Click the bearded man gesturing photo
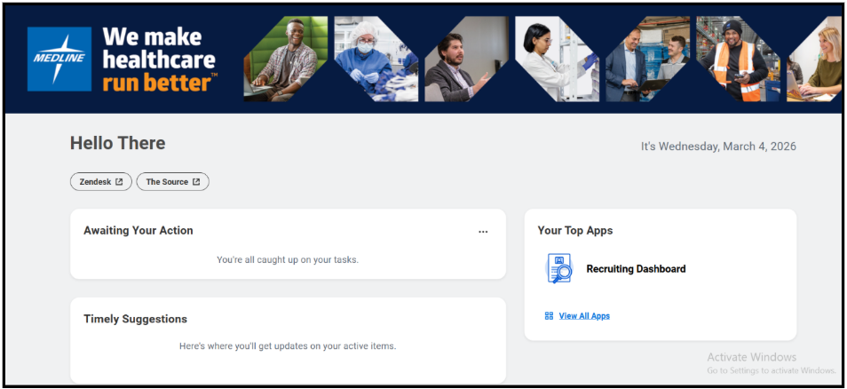This screenshot has width=847, height=389. pos(467,59)
